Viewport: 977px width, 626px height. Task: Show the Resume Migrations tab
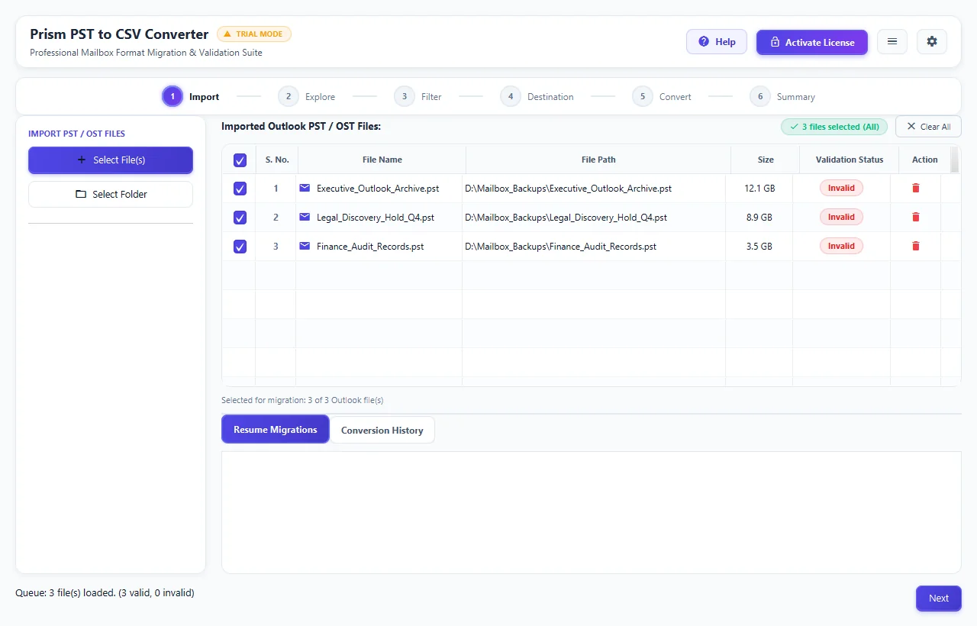click(276, 430)
